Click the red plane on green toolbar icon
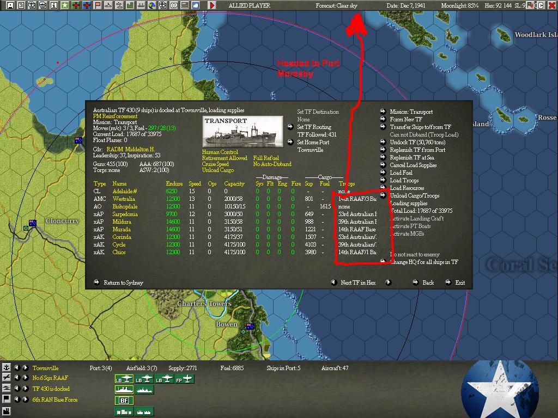 click(75, 5)
